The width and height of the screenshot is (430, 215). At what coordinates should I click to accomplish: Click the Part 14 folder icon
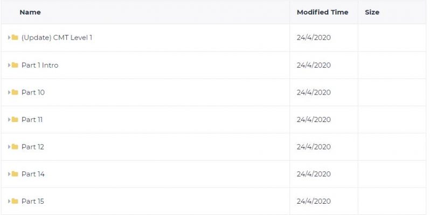[15, 174]
